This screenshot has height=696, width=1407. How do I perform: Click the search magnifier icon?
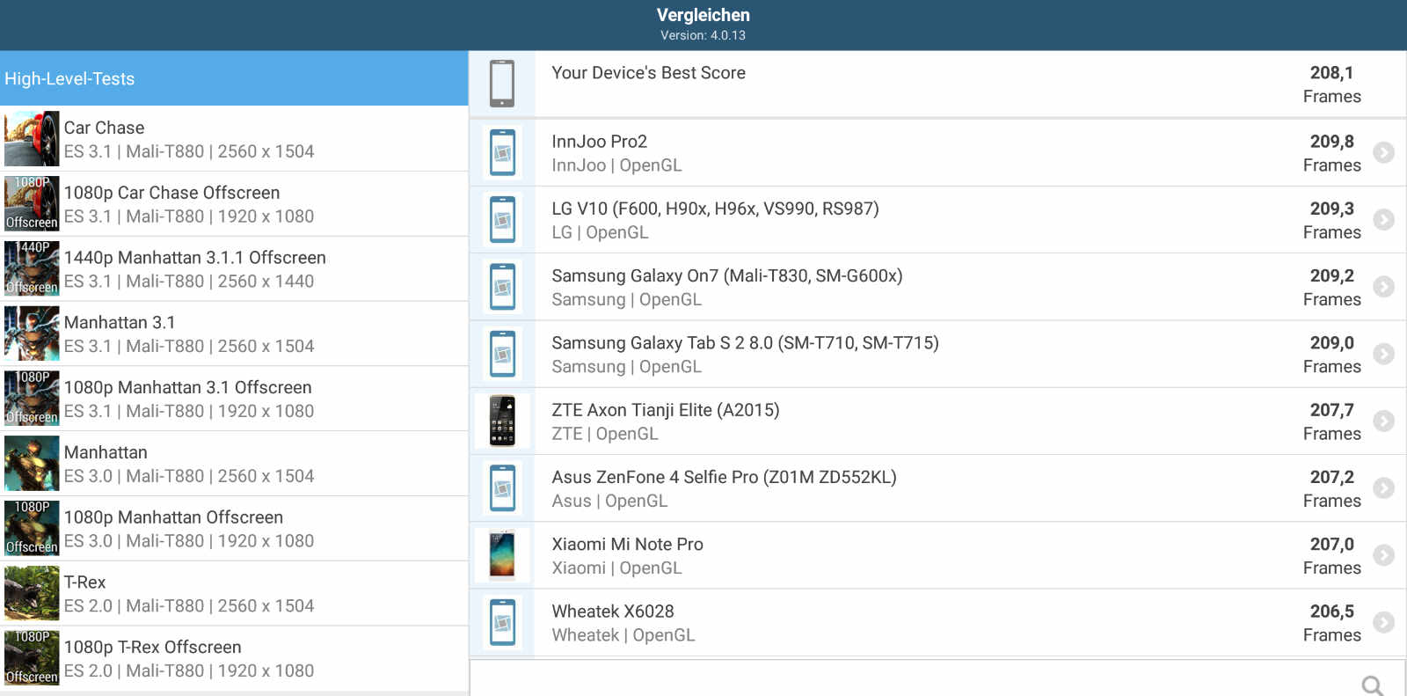(x=1373, y=685)
